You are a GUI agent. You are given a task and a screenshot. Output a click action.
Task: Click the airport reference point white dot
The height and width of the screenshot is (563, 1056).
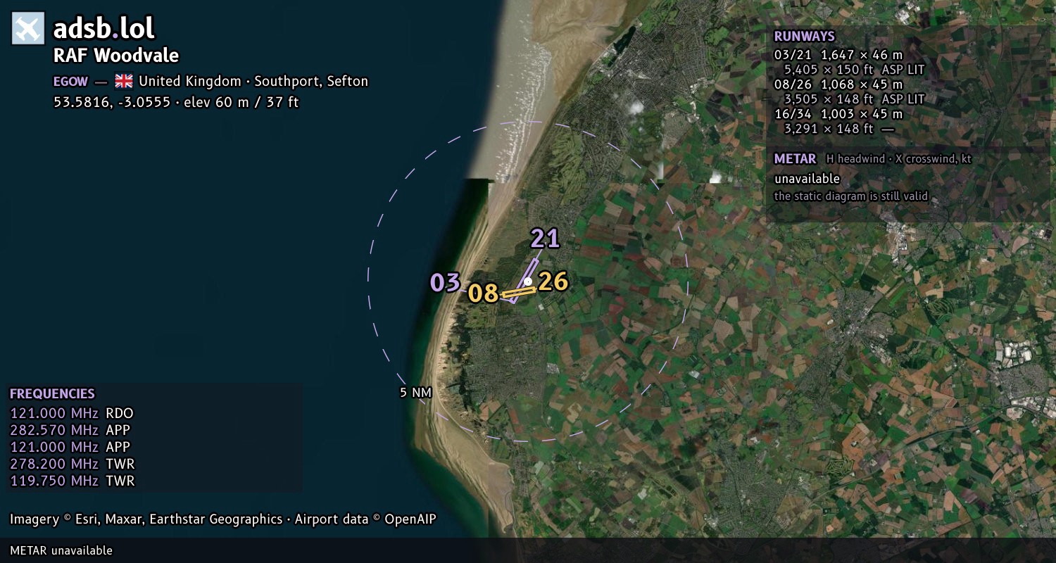528,281
